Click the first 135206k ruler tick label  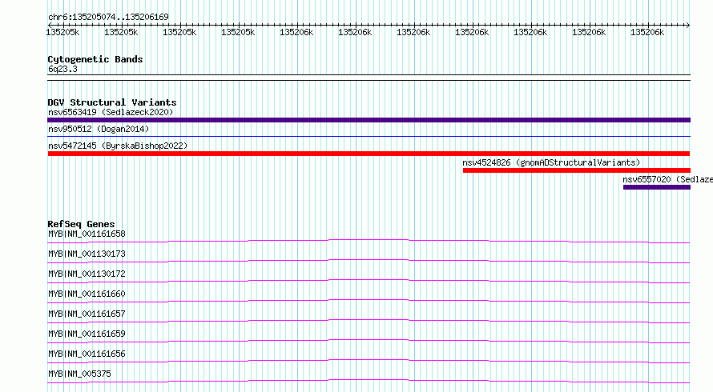(296, 32)
